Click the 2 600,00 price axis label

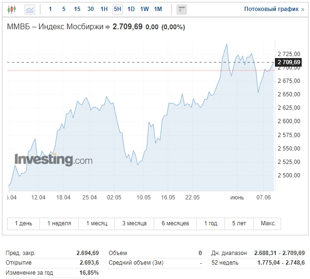click(x=289, y=121)
